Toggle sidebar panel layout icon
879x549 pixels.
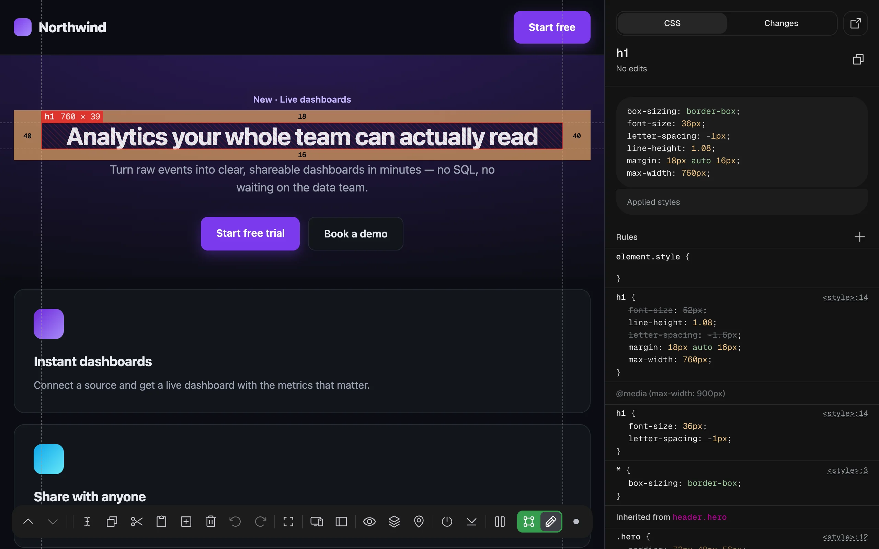341,522
